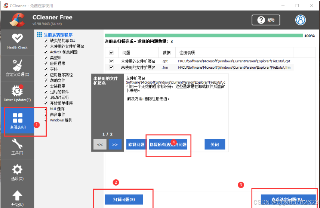Toggle 类型库 checkbox

[x=46, y=58]
